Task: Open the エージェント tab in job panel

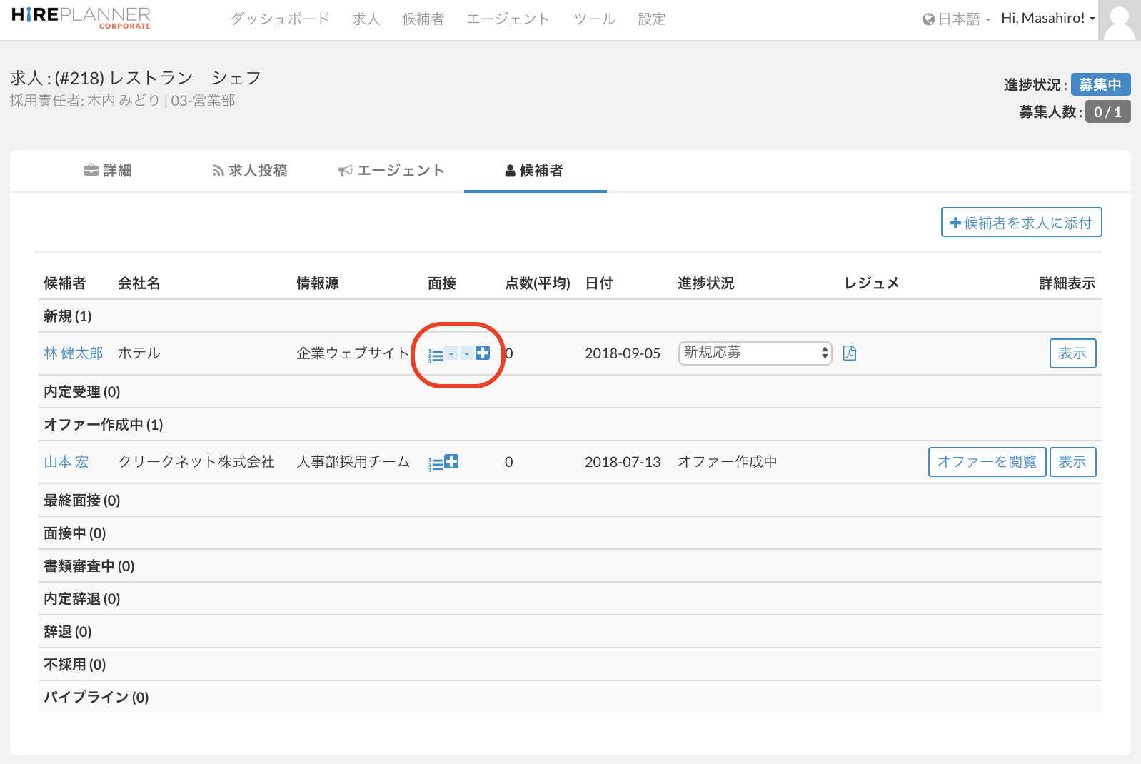Action: [391, 171]
